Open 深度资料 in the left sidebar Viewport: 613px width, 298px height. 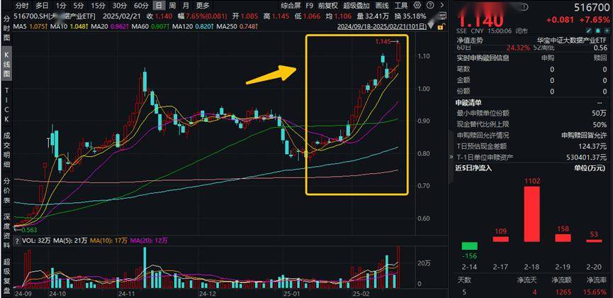point(6,226)
